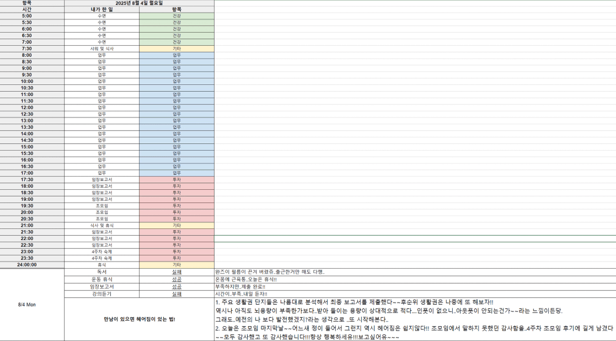Screen dimensions: 616x341
Task: Click 임장보고서 activity cell in 19:00 row
Action: pos(102,199)
